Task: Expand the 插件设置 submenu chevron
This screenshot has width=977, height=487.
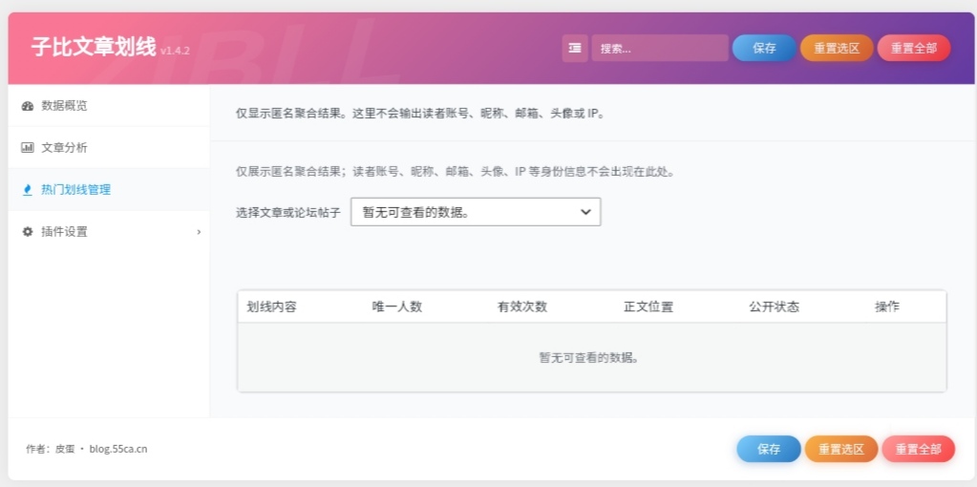Action: [199, 232]
